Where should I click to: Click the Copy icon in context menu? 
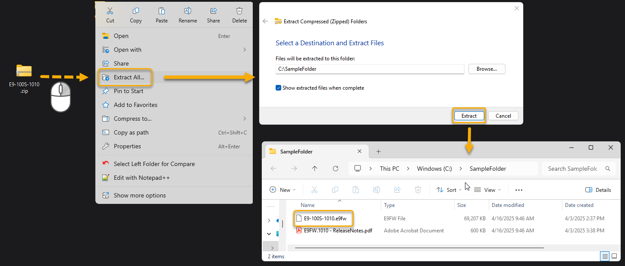click(136, 11)
